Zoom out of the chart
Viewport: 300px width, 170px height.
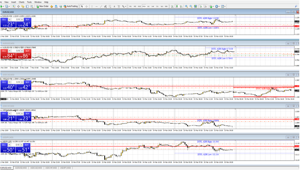(191, 6)
